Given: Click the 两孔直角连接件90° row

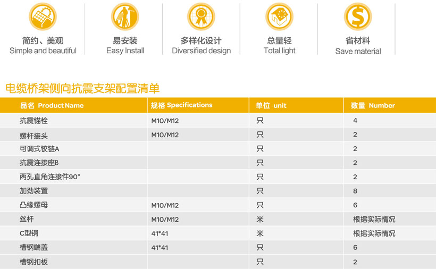Looking at the screenshot, I should coord(50,177).
